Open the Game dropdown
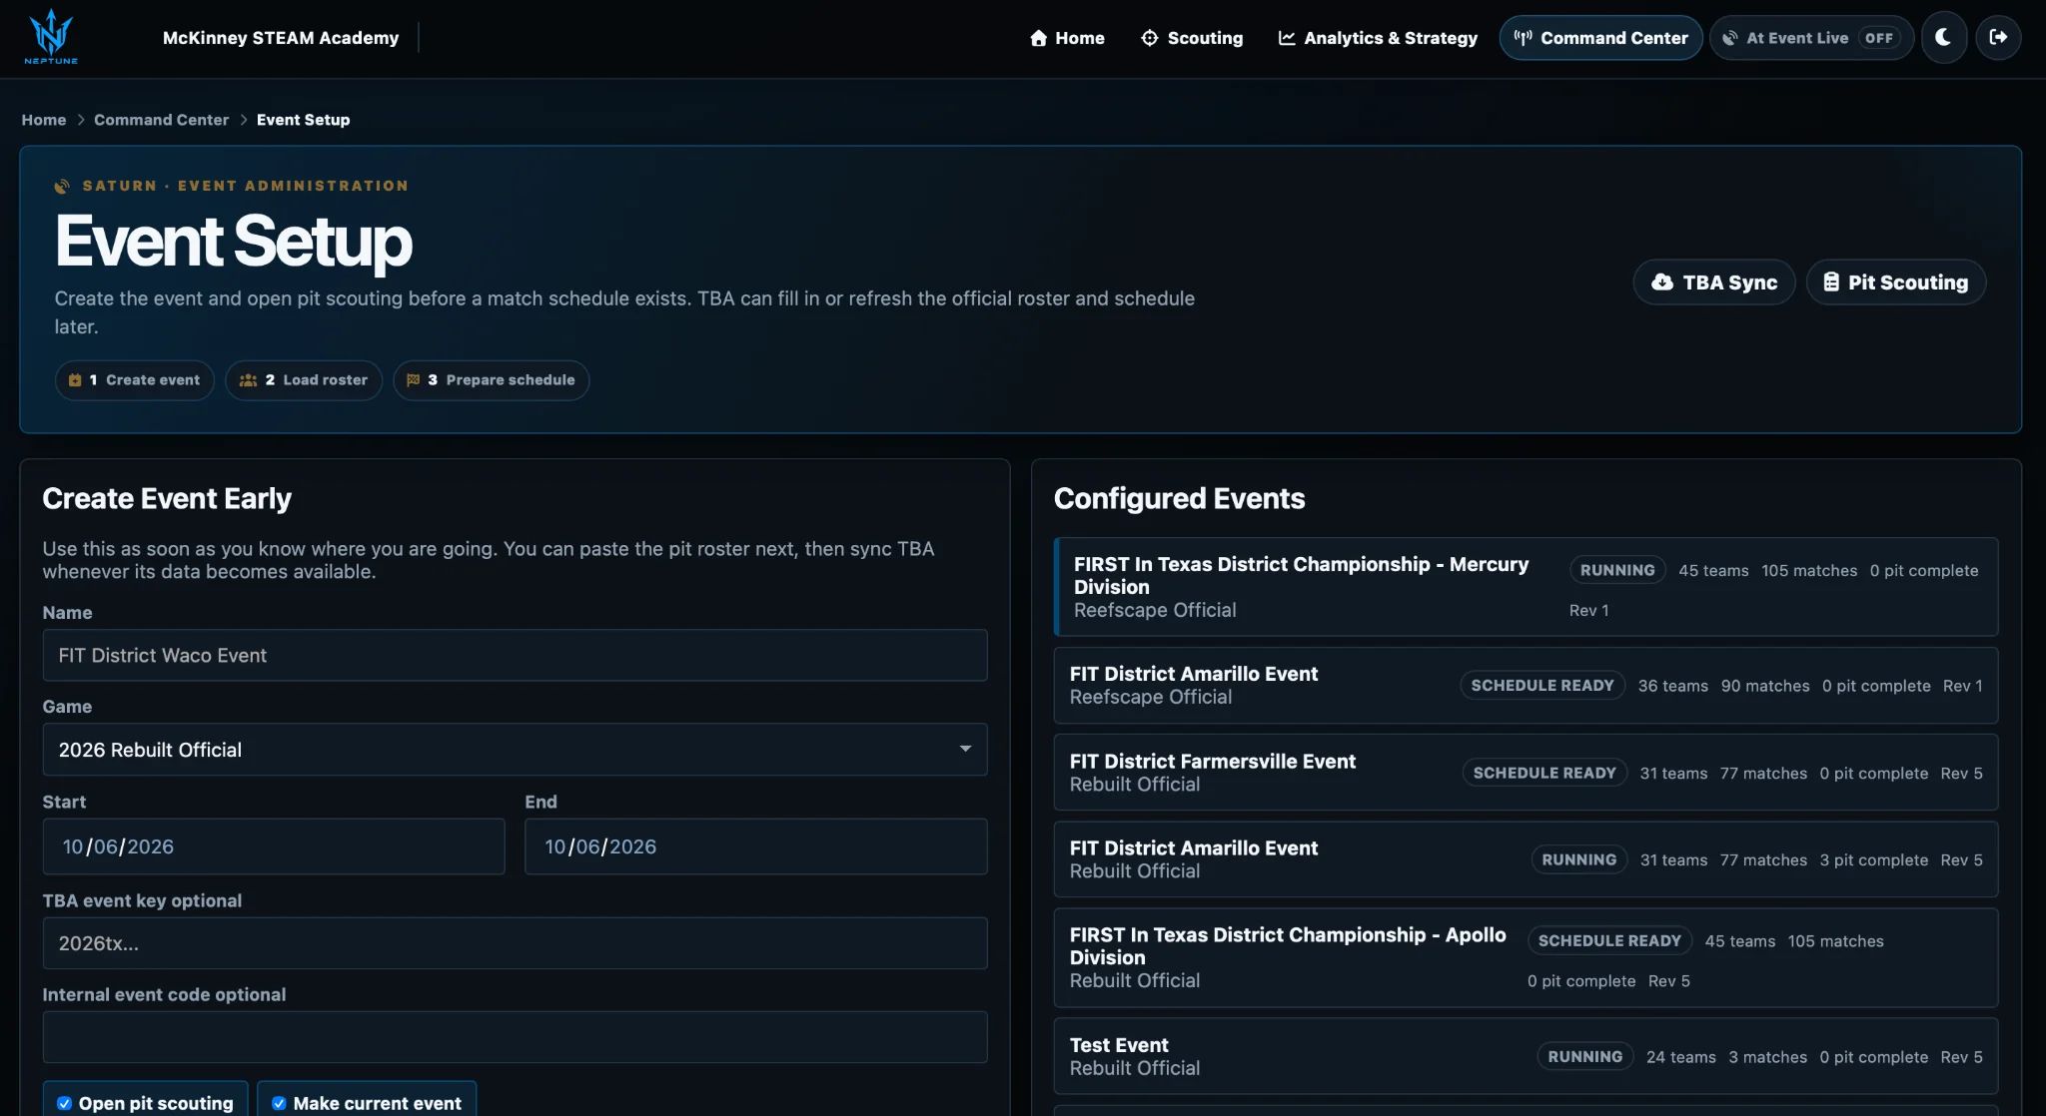 click(x=514, y=750)
